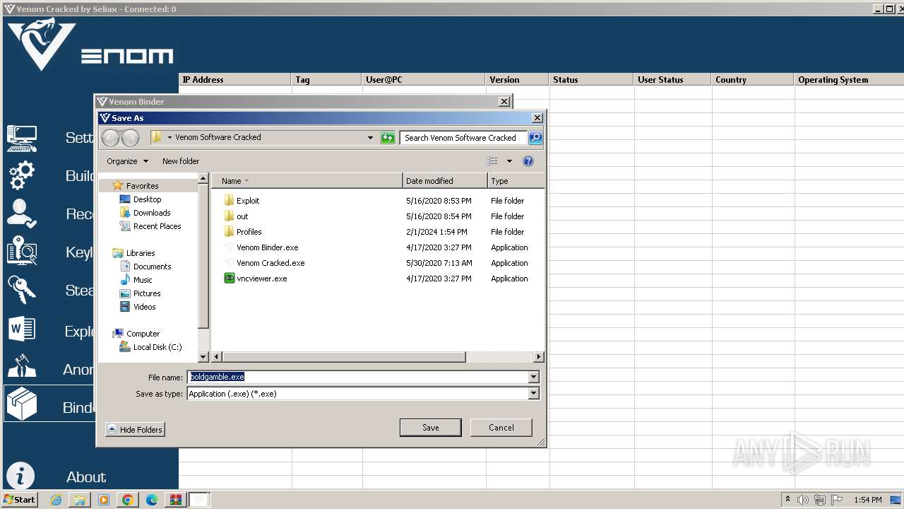Screen dimensions: 904x509
Task: Open the Stealer keys icon in sidebar
Action: pos(22,291)
